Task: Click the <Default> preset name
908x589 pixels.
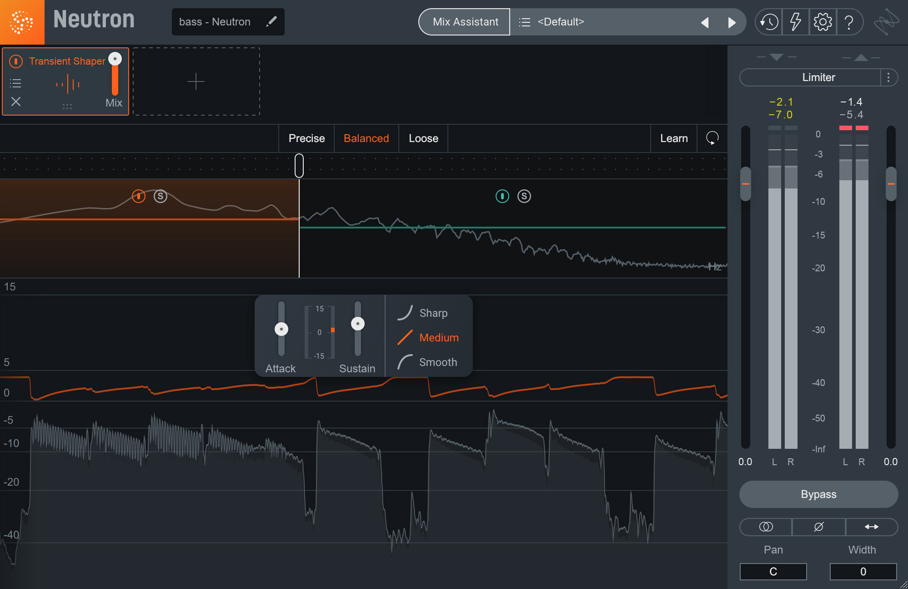Action: pyautogui.click(x=561, y=22)
